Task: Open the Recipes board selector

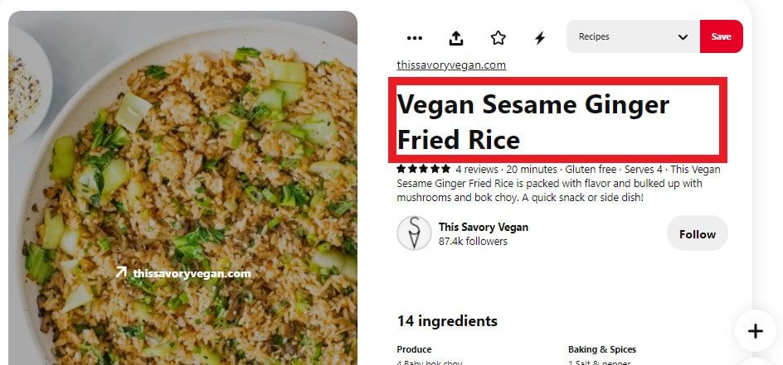Action: pos(633,36)
